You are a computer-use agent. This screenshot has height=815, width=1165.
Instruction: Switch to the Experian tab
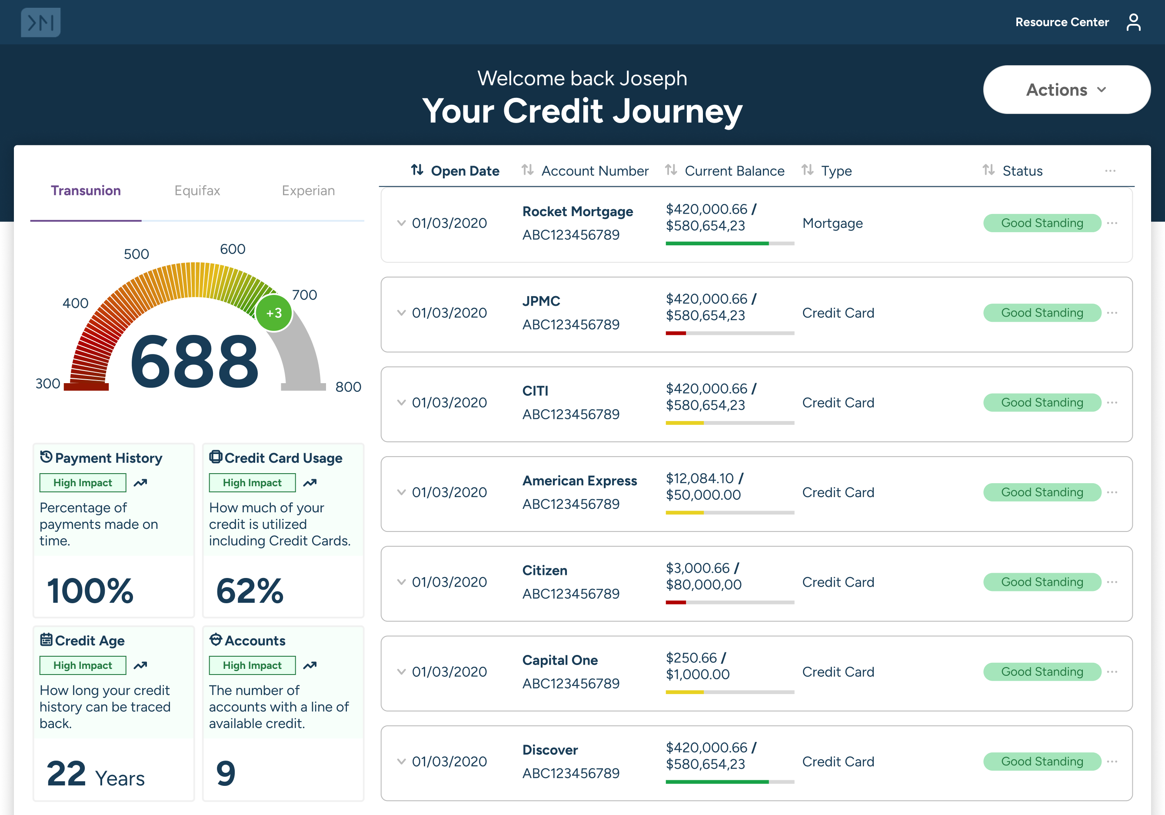point(308,191)
